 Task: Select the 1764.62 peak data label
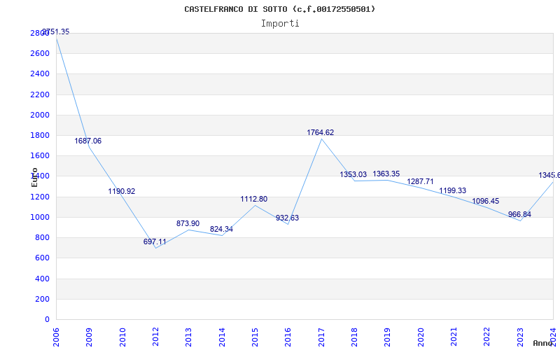click(321, 132)
